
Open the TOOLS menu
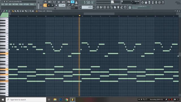point(32,4)
